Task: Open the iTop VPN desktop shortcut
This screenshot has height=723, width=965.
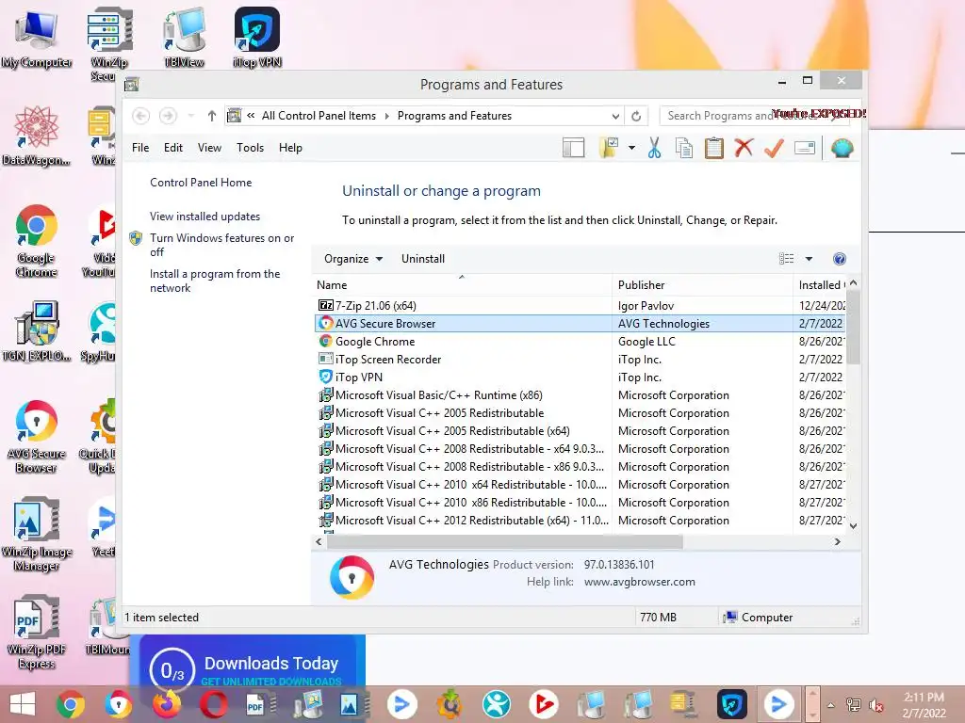Action: point(257,37)
